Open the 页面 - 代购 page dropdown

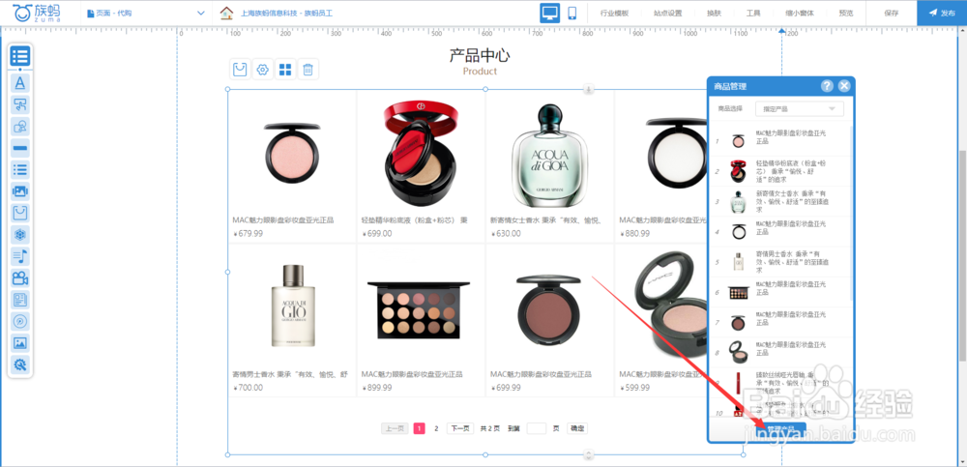pyautogui.click(x=146, y=13)
